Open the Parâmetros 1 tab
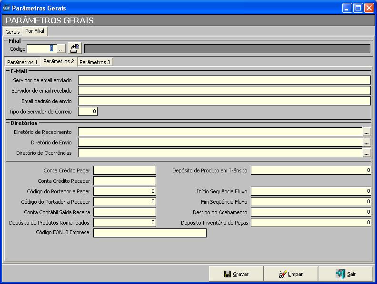This screenshot has width=377, height=284. tap(22, 62)
